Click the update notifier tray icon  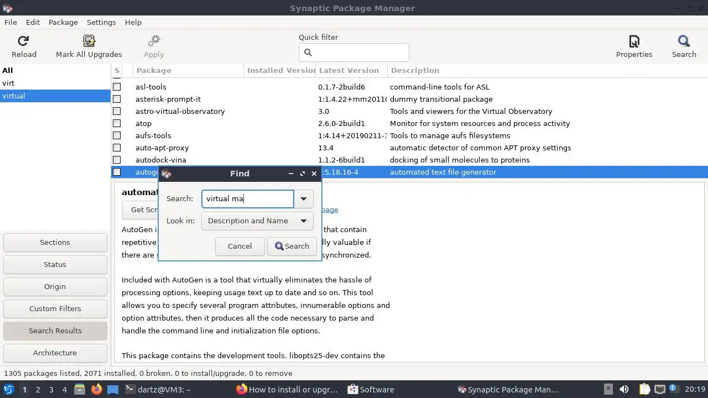coord(674,390)
